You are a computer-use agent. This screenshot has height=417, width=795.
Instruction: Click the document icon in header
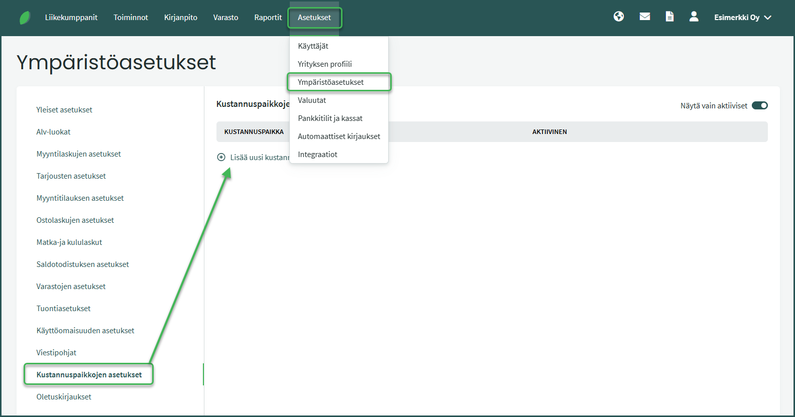click(x=669, y=17)
